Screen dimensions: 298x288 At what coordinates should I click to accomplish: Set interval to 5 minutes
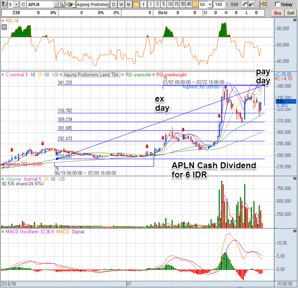pyautogui.click(x=163, y=4)
